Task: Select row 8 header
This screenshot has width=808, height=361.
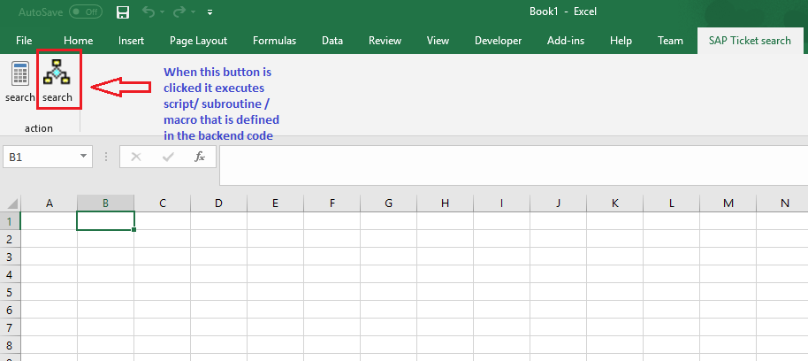Action: point(10,345)
